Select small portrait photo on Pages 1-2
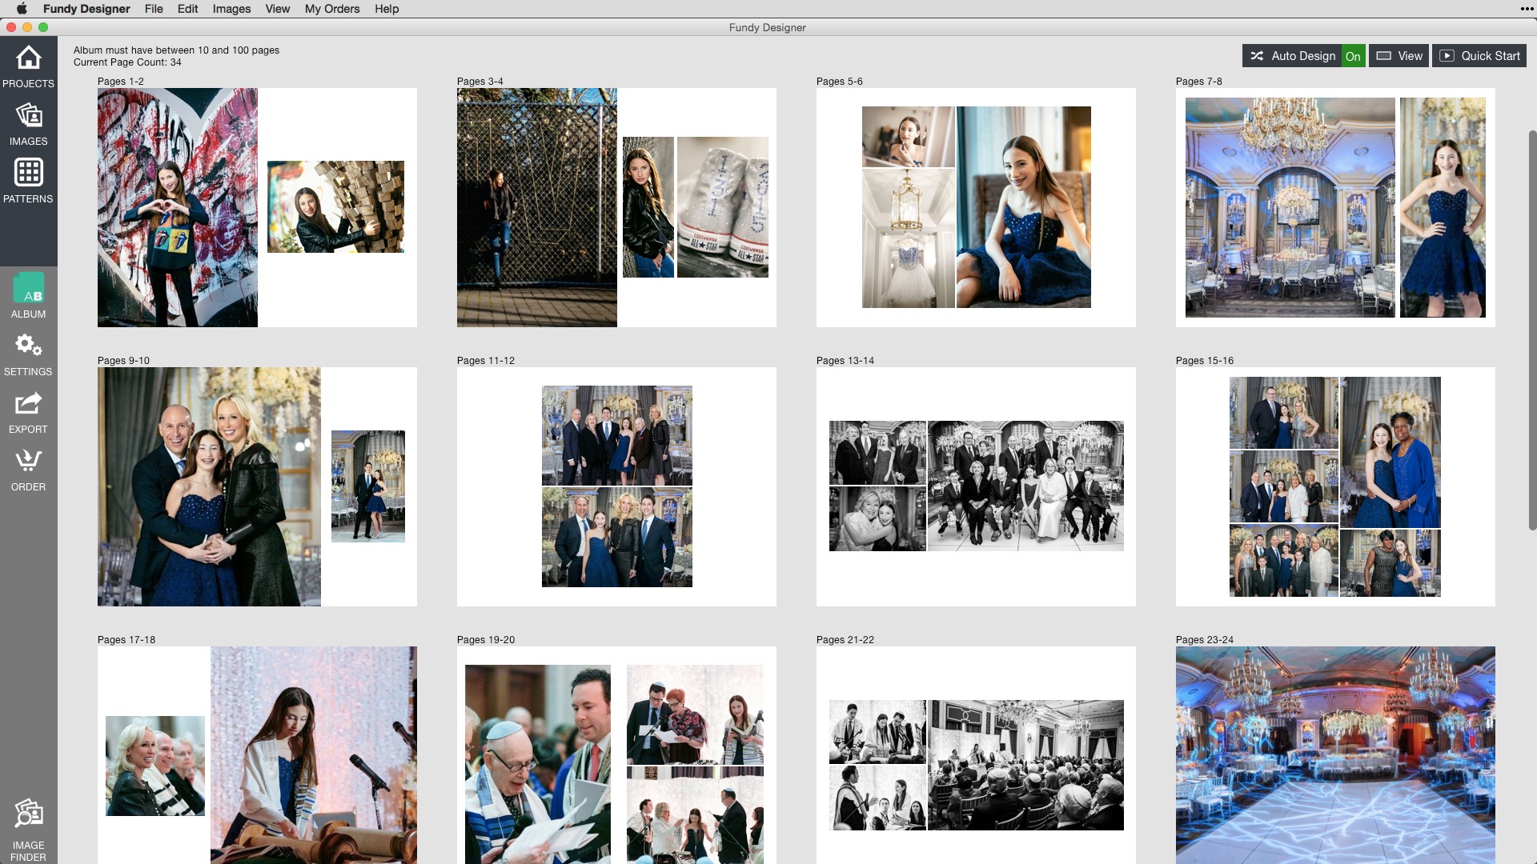The image size is (1537, 864). [x=335, y=206]
